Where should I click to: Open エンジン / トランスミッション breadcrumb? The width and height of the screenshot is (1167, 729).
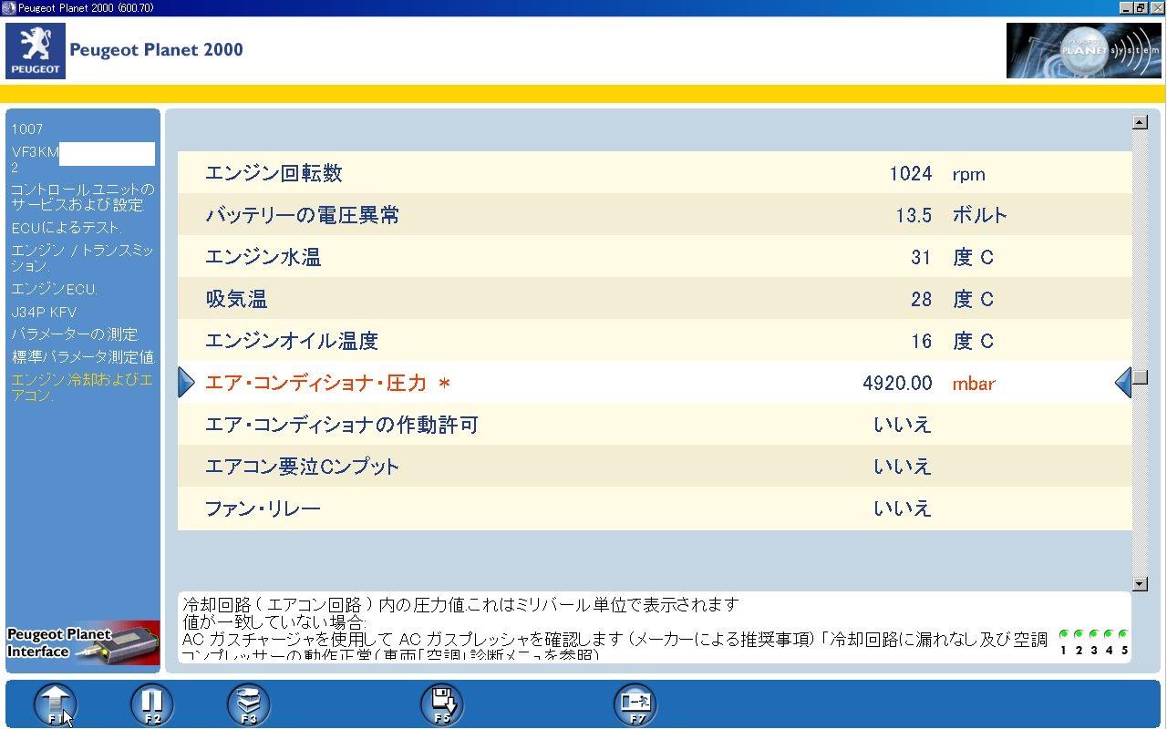[83, 258]
